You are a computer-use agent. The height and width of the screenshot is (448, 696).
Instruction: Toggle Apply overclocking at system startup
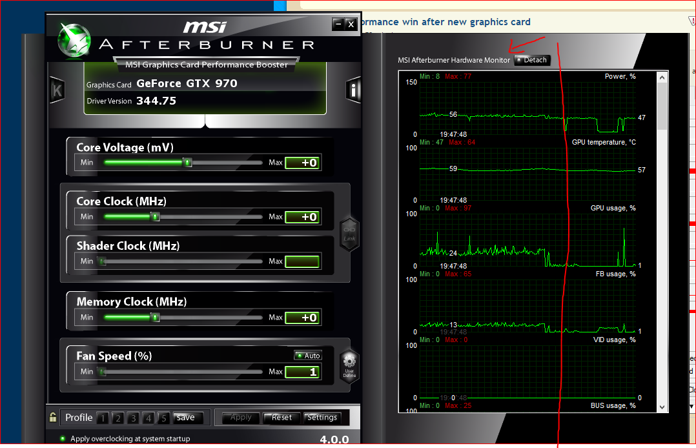[x=63, y=439]
